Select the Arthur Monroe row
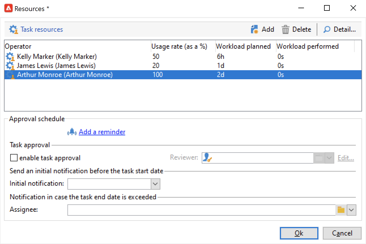Image resolution: width=366 pixels, height=244 pixels. (183, 75)
